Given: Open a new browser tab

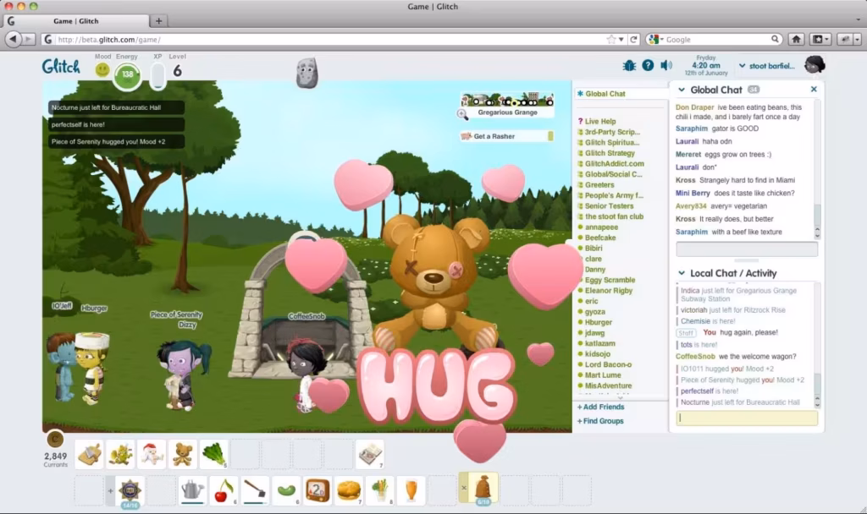Looking at the screenshot, I should click(158, 21).
